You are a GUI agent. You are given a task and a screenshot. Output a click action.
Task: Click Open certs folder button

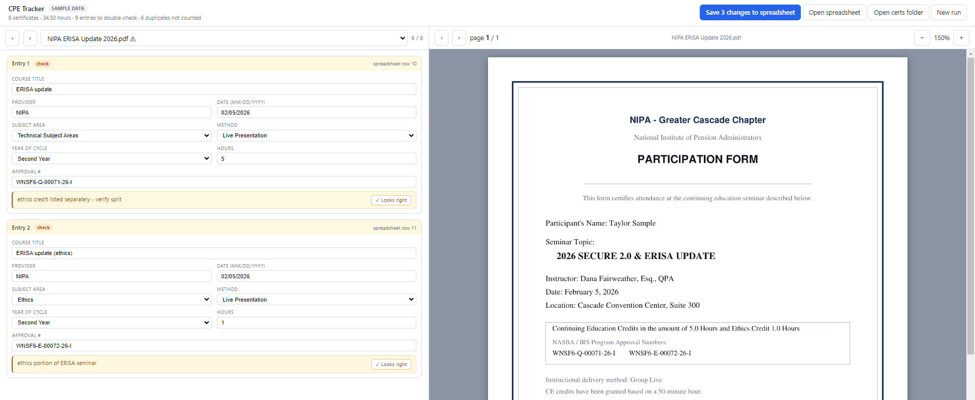click(898, 13)
